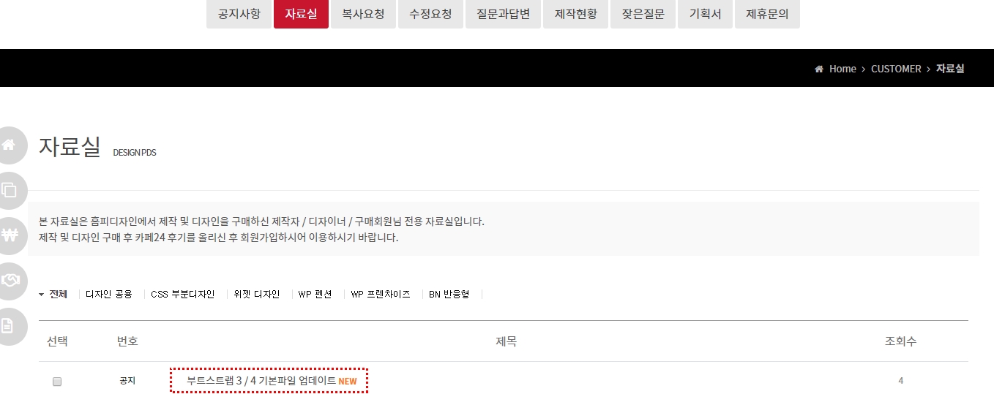Tick the checkbox for the 공지 row

click(x=57, y=382)
